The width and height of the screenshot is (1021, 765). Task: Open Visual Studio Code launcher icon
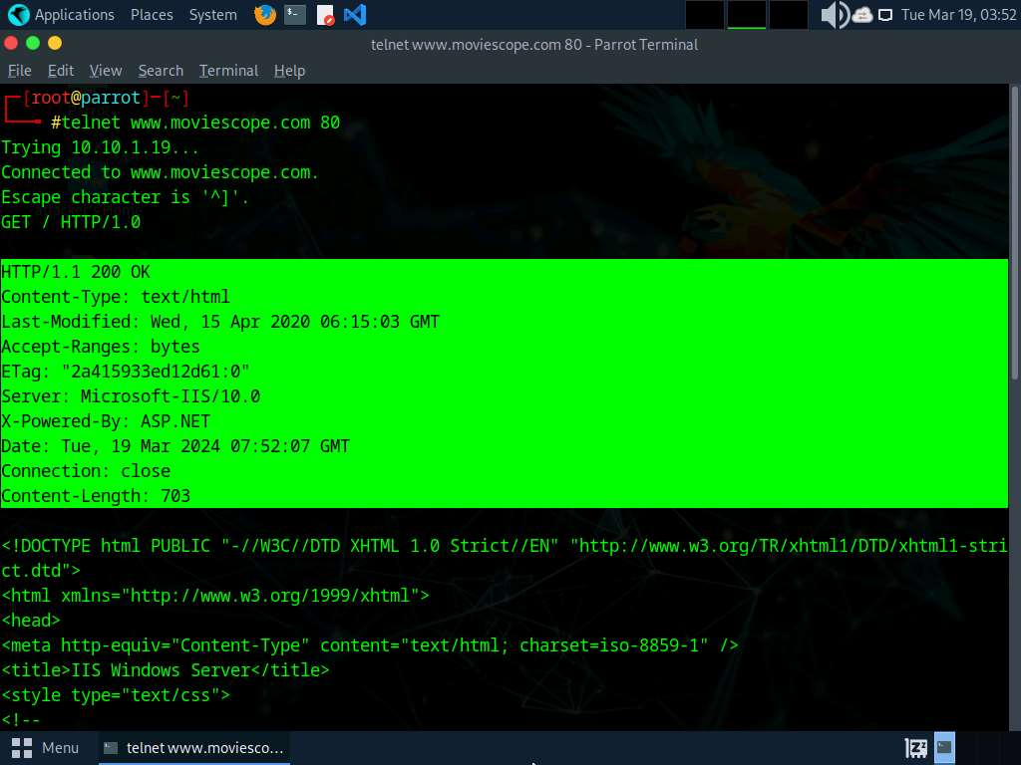tap(355, 14)
